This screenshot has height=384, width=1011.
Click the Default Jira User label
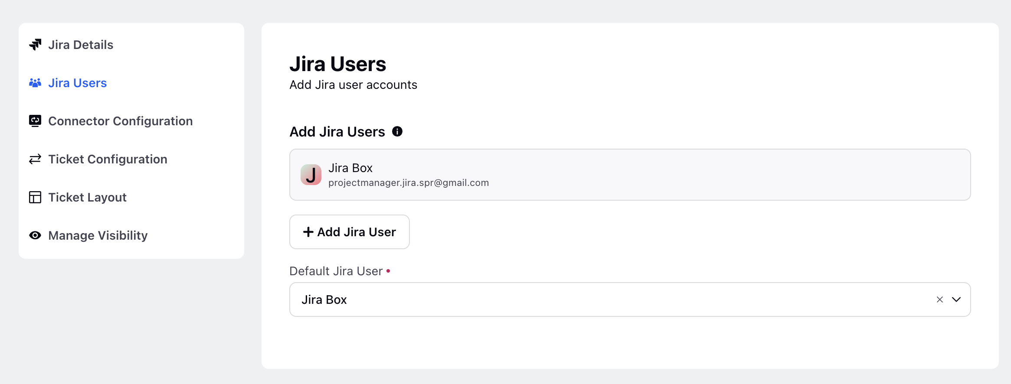(x=336, y=271)
